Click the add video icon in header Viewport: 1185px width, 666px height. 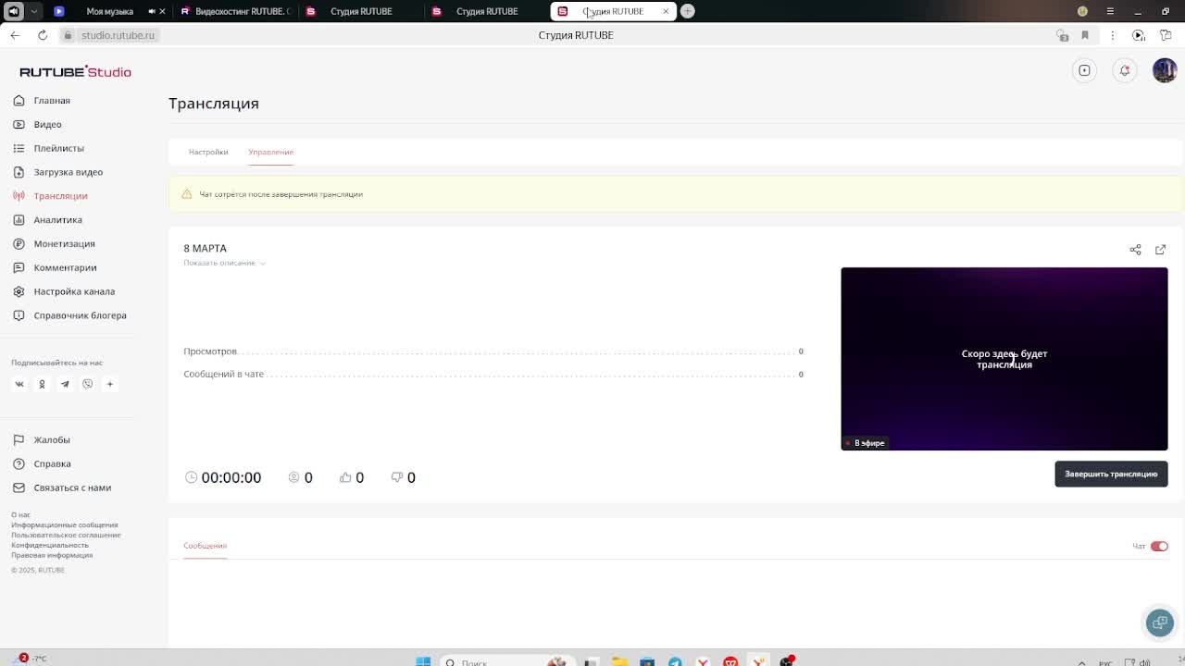coord(1084,70)
